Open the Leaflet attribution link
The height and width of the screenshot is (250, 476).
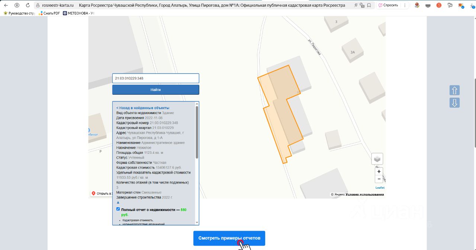pos(380,188)
